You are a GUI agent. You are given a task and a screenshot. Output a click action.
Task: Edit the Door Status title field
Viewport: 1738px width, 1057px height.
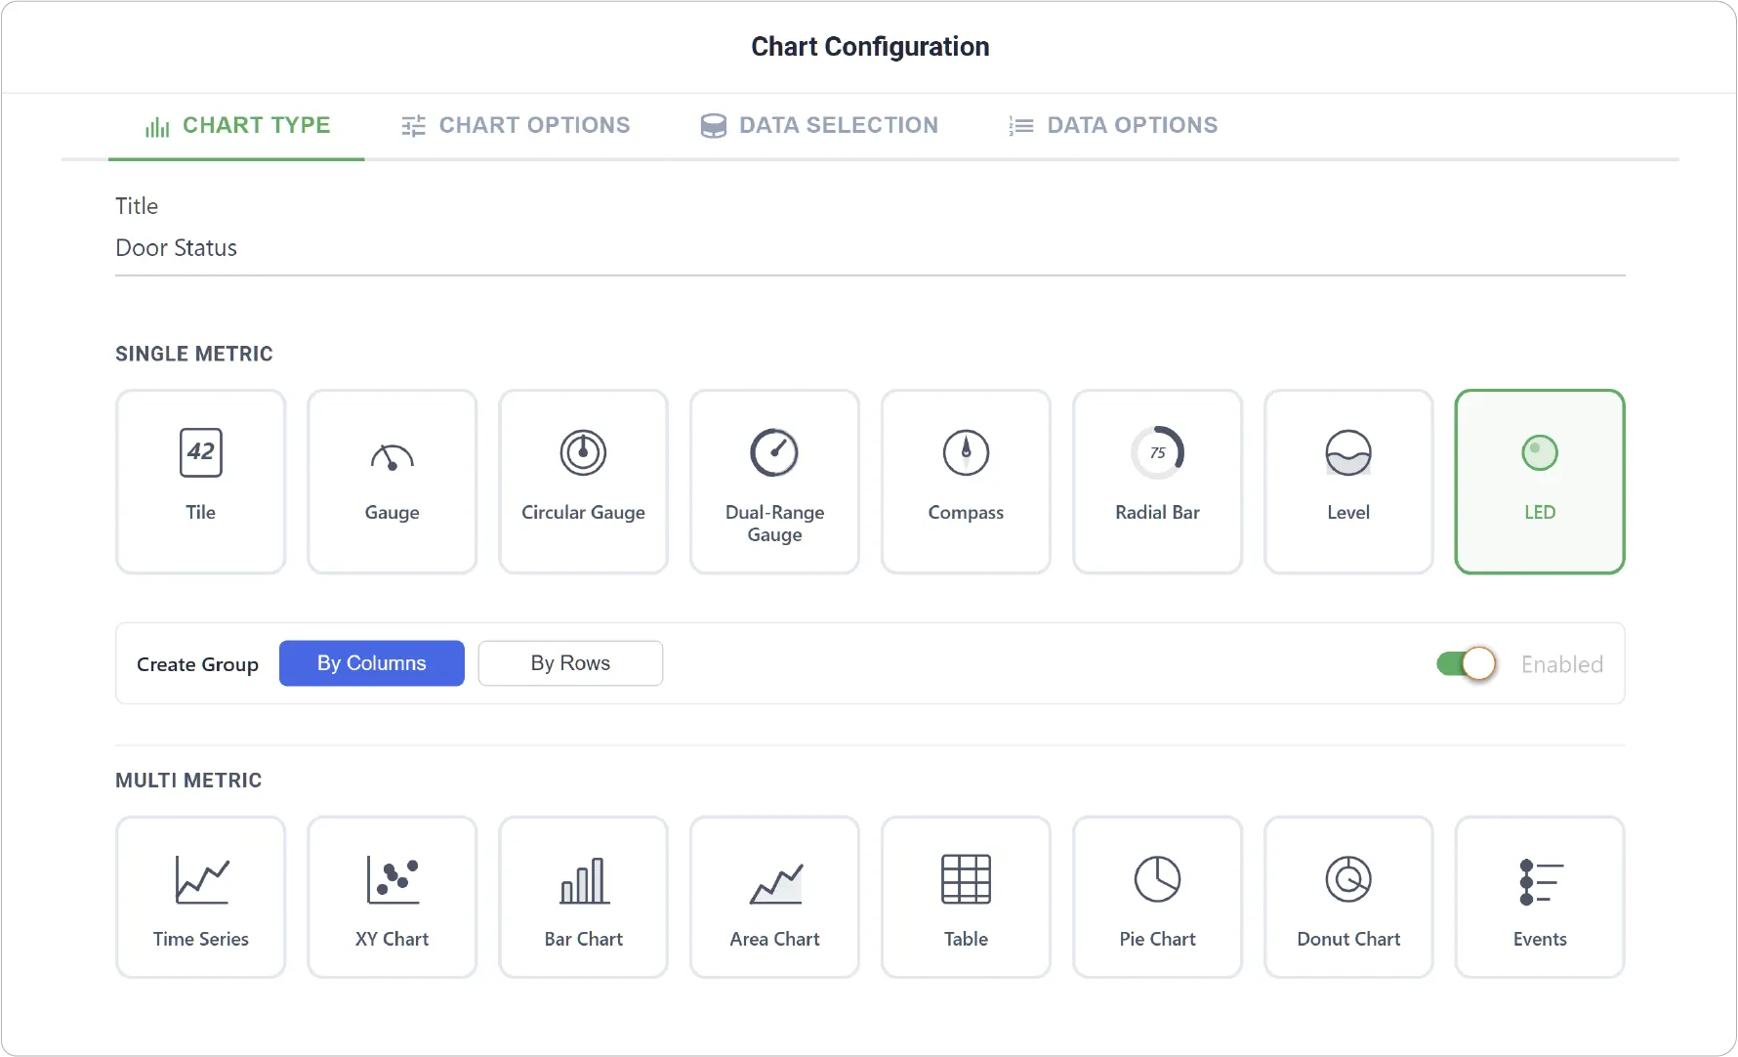870,248
